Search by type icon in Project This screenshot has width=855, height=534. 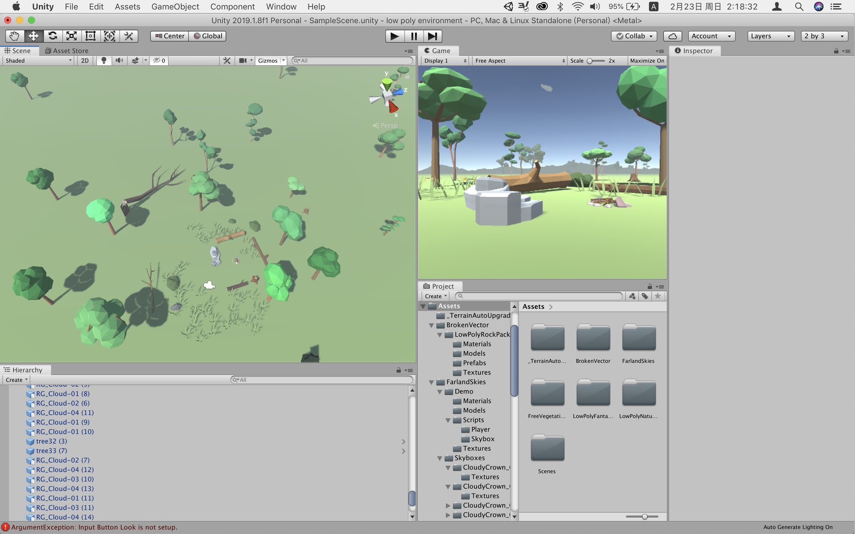click(632, 296)
